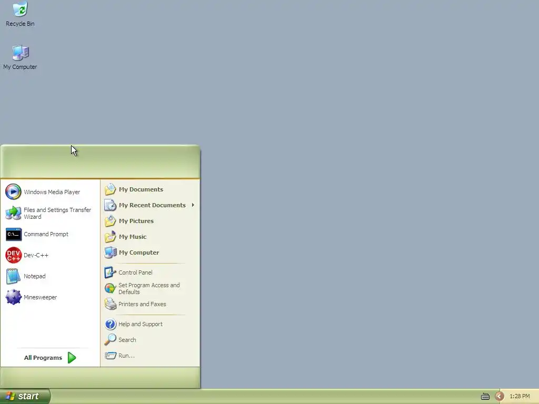This screenshot has width=539, height=404.
Task: Expand All Programs green arrow
Action: click(x=72, y=358)
